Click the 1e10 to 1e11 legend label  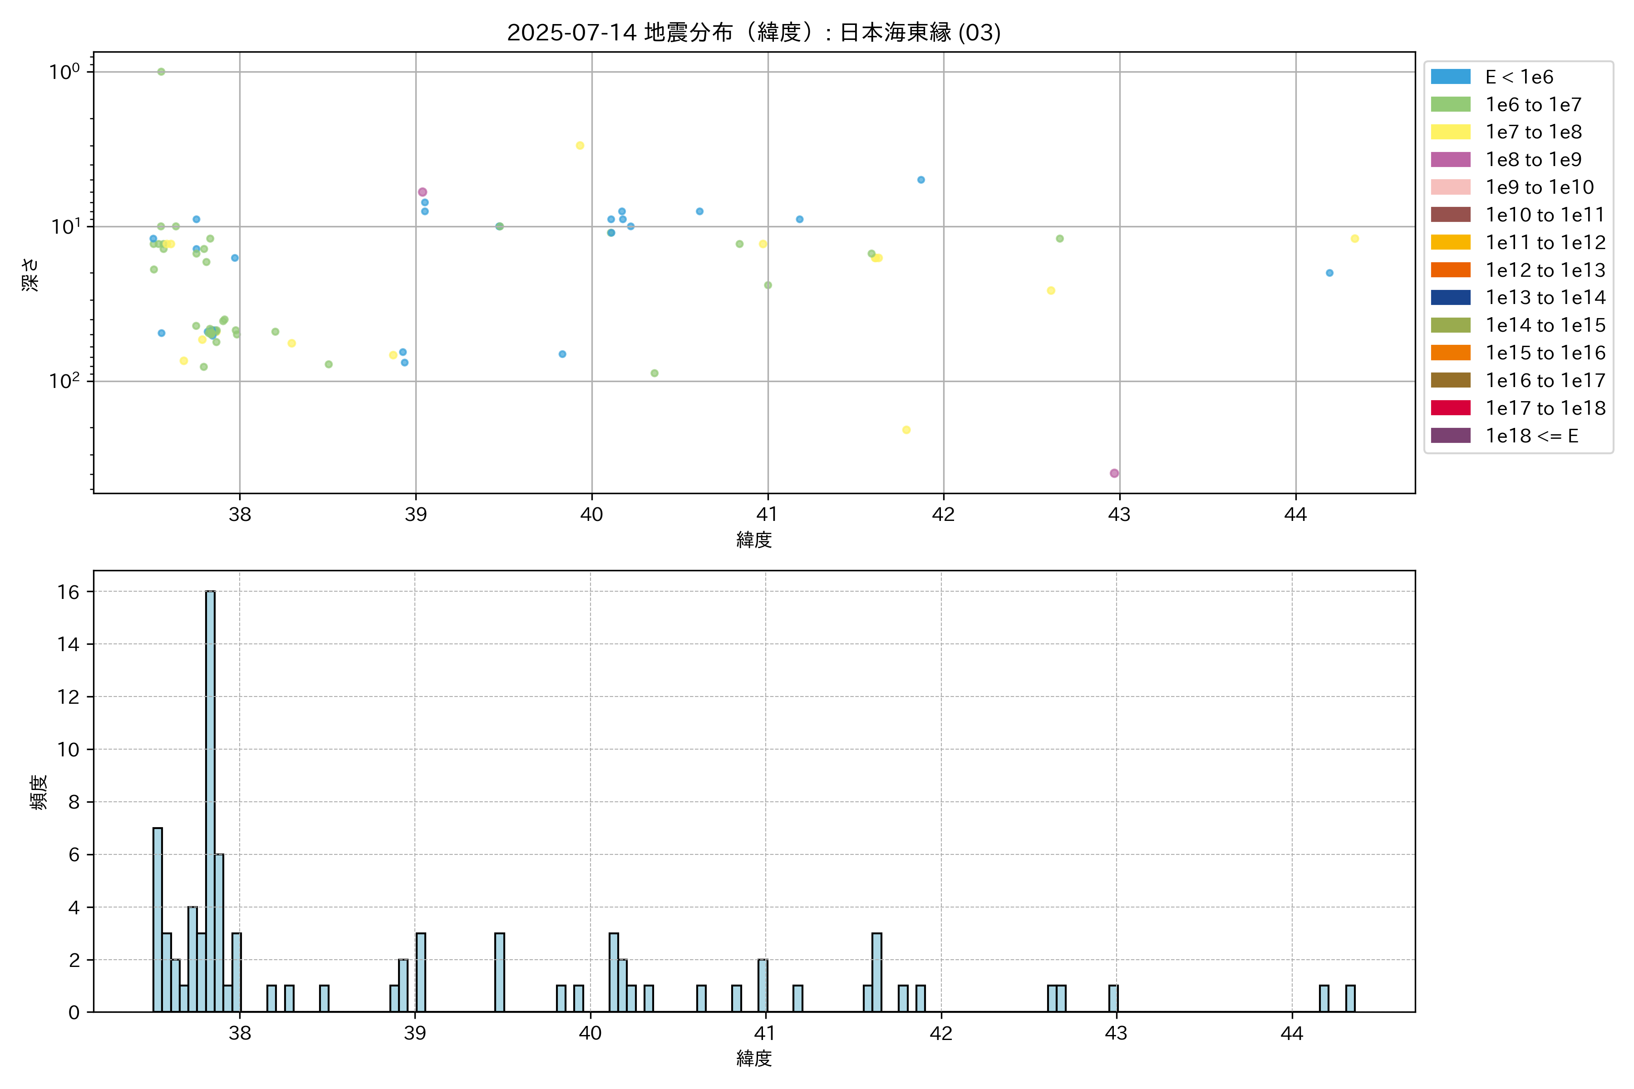point(1545,215)
